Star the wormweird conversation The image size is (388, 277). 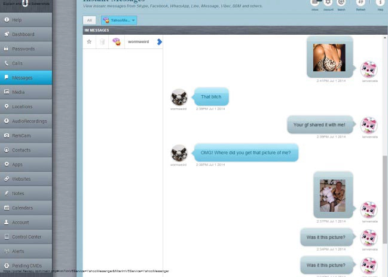[89, 42]
